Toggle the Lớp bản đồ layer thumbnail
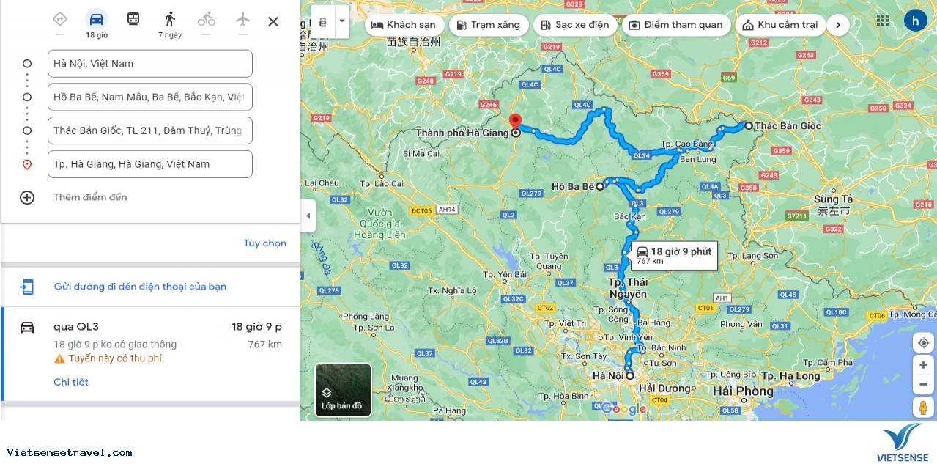 [344, 390]
